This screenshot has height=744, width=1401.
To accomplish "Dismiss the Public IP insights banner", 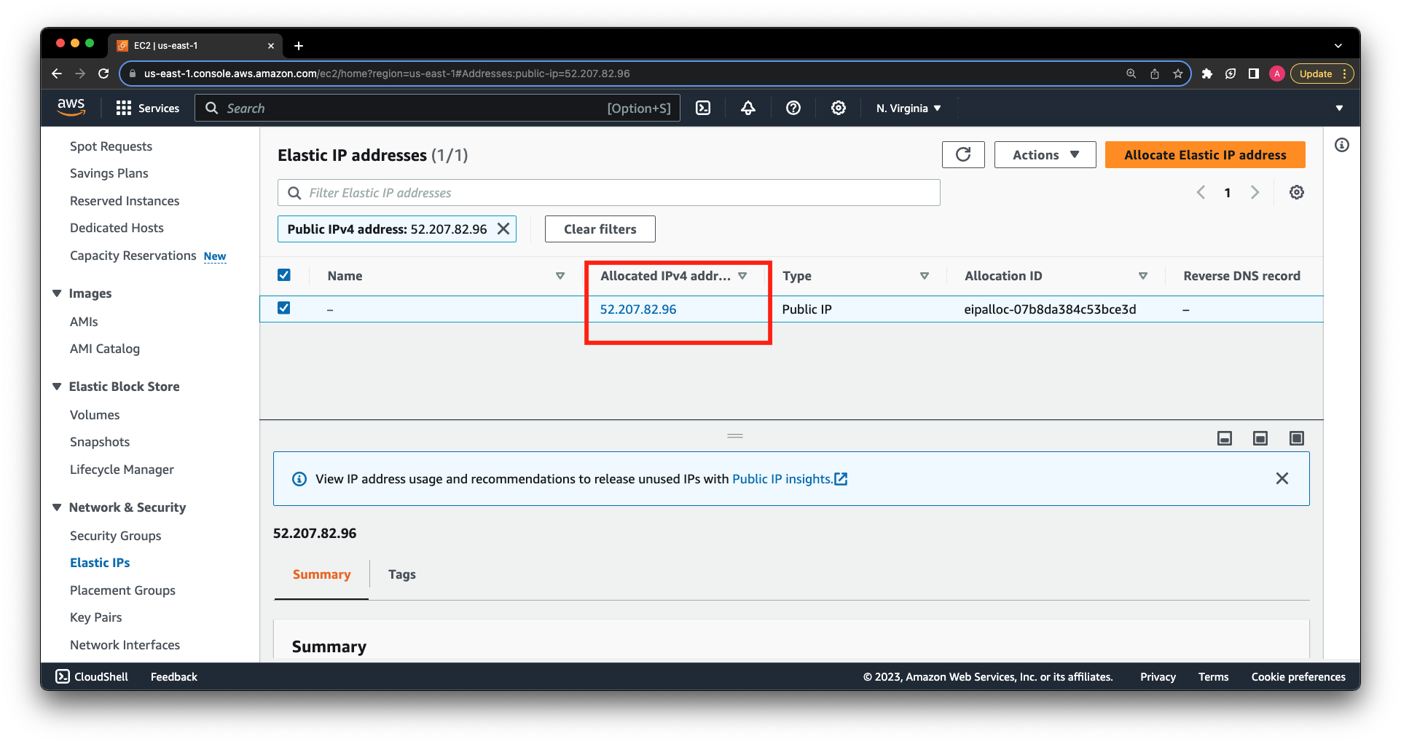I will coord(1282,478).
